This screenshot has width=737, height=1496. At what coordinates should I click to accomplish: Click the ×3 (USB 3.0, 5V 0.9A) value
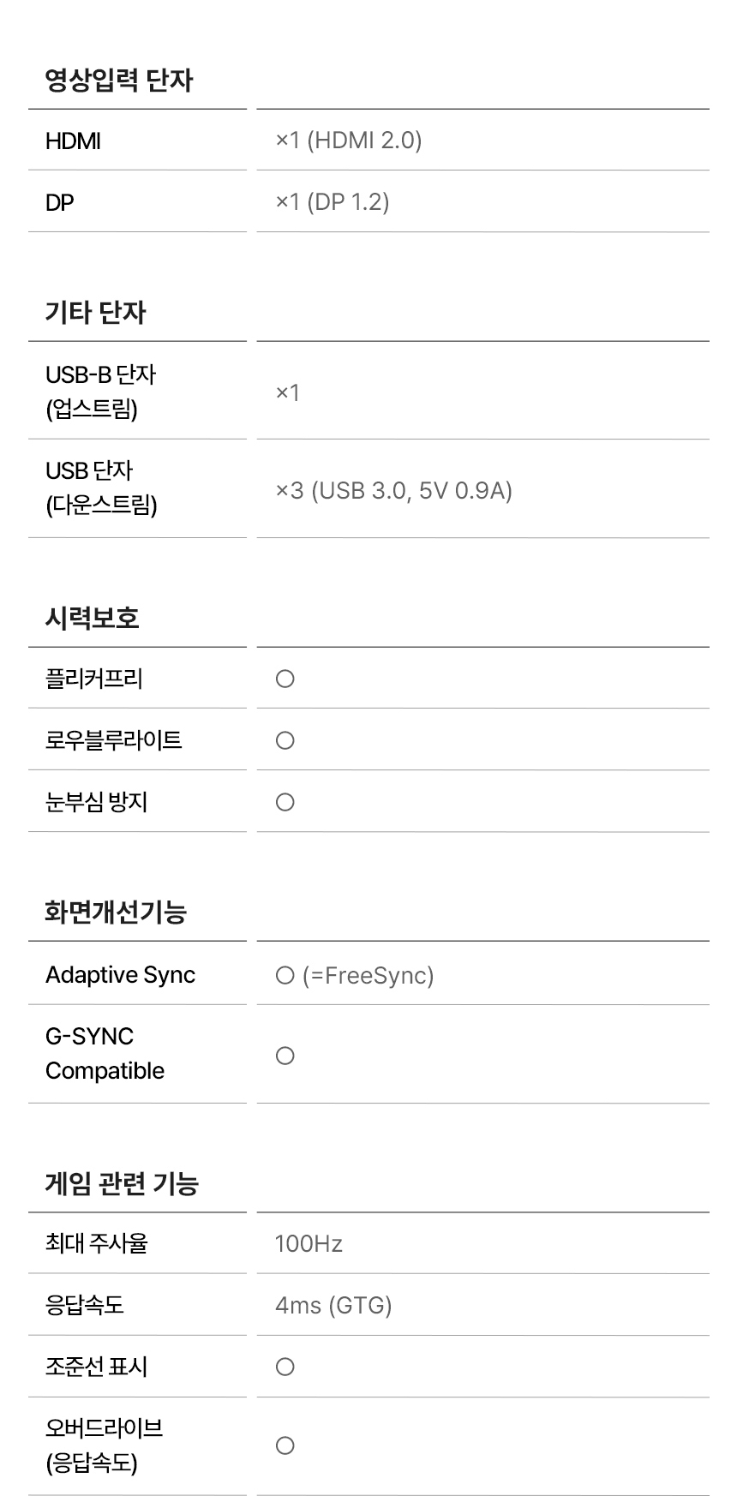(x=393, y=491)
